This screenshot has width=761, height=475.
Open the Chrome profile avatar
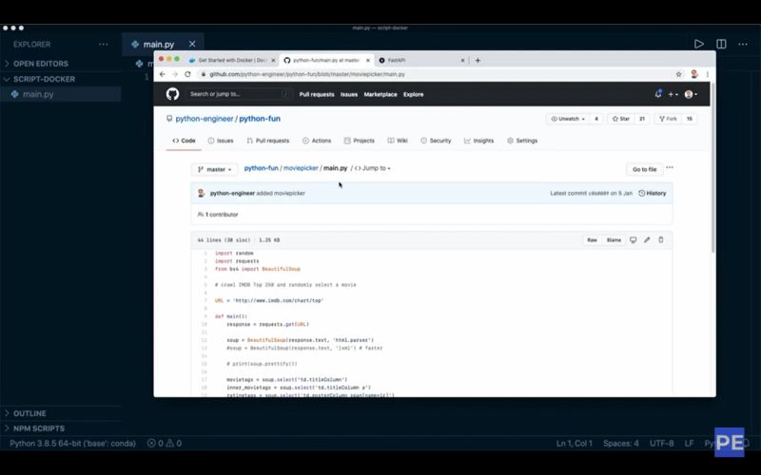pyautogui.click(x=694, y=74)
